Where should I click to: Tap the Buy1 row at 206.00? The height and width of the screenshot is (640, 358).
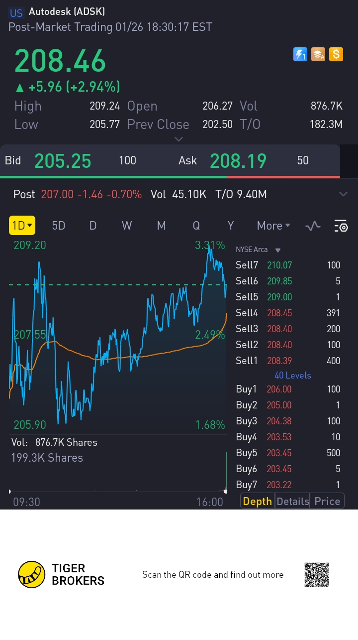[x=288, y=389]
